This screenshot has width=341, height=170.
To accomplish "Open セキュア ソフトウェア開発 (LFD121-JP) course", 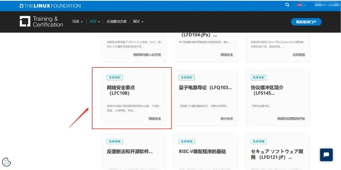I will point(277,154).
